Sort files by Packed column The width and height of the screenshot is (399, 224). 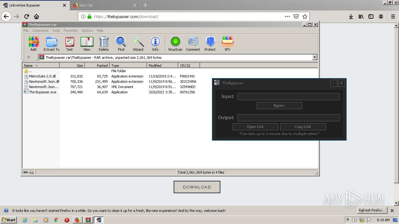97,66
